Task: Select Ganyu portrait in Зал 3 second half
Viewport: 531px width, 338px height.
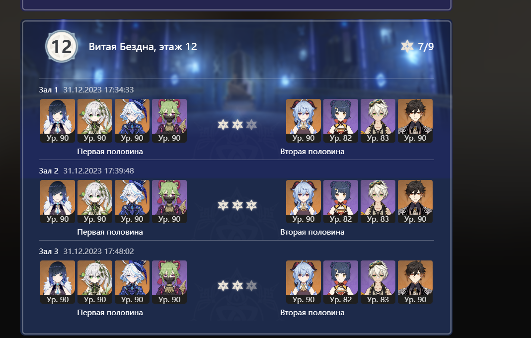Action: coord(303,282)
